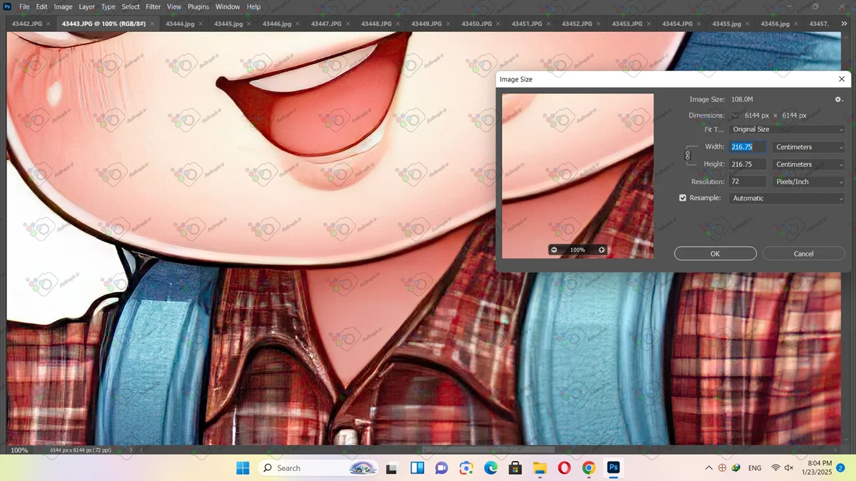The height and width of the screenshot is (481, 856).
Task: Zoom in the dialog preview
Action: tap(601, 250)
